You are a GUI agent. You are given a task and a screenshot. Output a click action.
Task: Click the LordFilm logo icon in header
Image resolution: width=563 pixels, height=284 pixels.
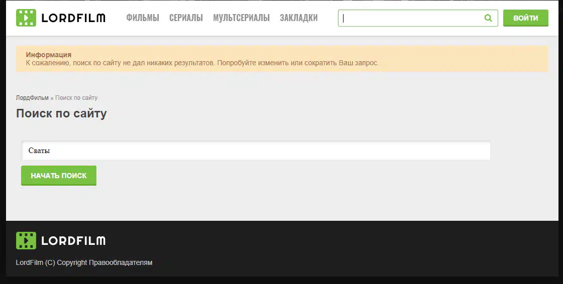(x=26, y=18)
